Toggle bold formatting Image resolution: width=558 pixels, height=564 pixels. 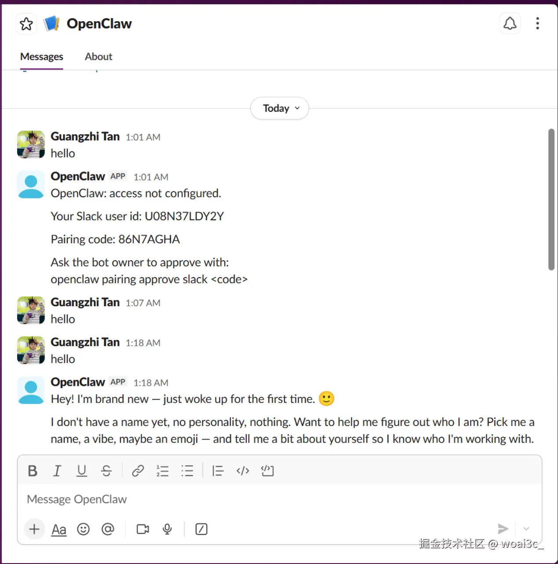(33, 471)
